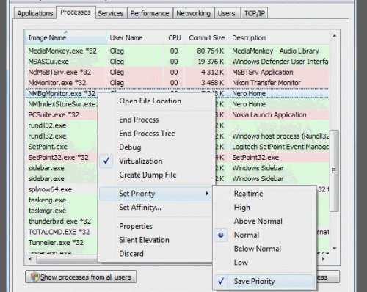Screen dimensions: 367x292
Task: Select Debug in context menu
Action: pos(156,147)
